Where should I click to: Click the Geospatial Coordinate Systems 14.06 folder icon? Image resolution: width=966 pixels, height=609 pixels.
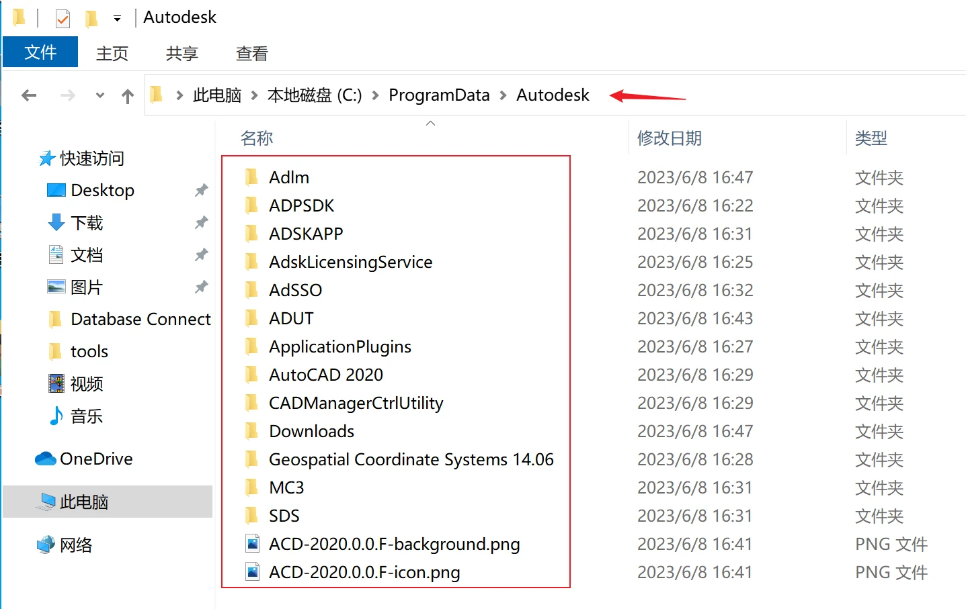coord(252,459)
